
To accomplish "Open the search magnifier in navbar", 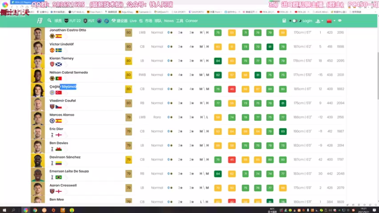I will [49, 20].
